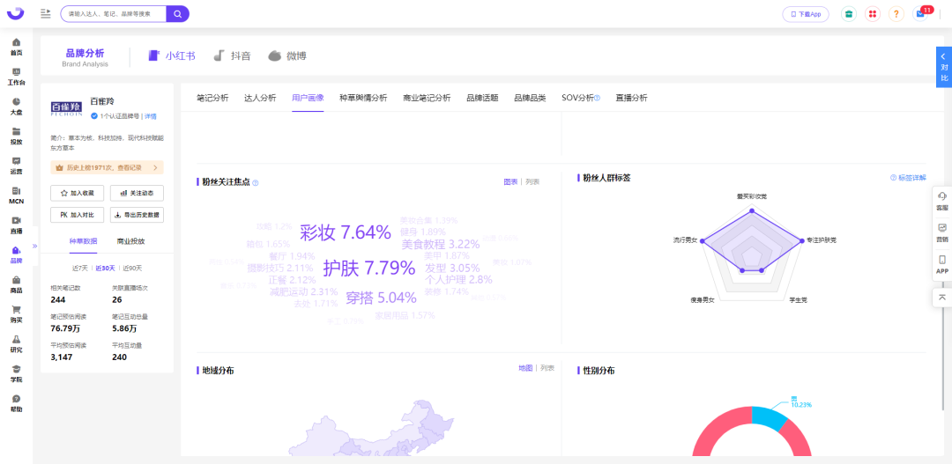Viewport: 952px width, 464px height.
Task: Select the 抖音 platform tab
Action: click(232, 55)
